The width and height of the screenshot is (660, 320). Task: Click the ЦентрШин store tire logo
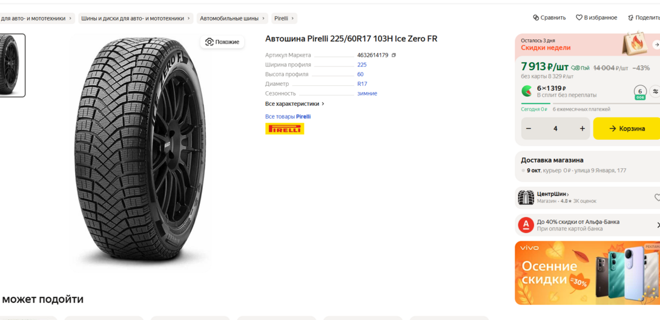point(526,197)
